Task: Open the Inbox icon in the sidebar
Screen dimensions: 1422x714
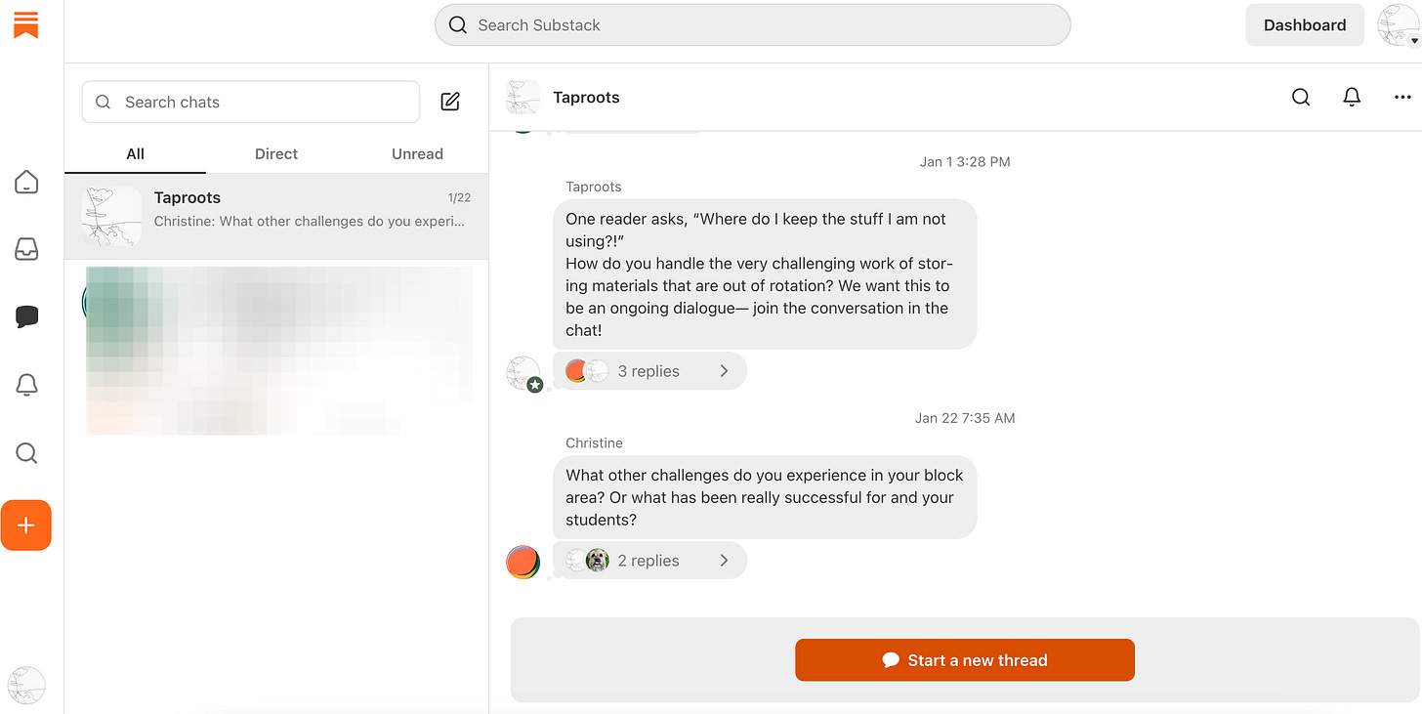Action: pos(26,250)
